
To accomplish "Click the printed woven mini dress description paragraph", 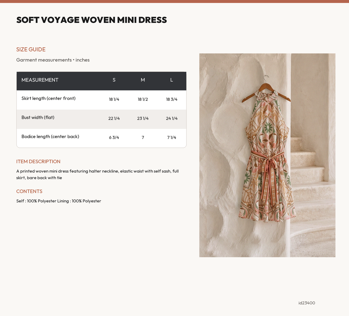I will coord(97,174).
